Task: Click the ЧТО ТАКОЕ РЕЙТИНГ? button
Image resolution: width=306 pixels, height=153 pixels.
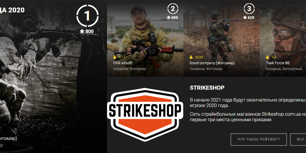Action: pyautogui.click(x=259, y=139)
